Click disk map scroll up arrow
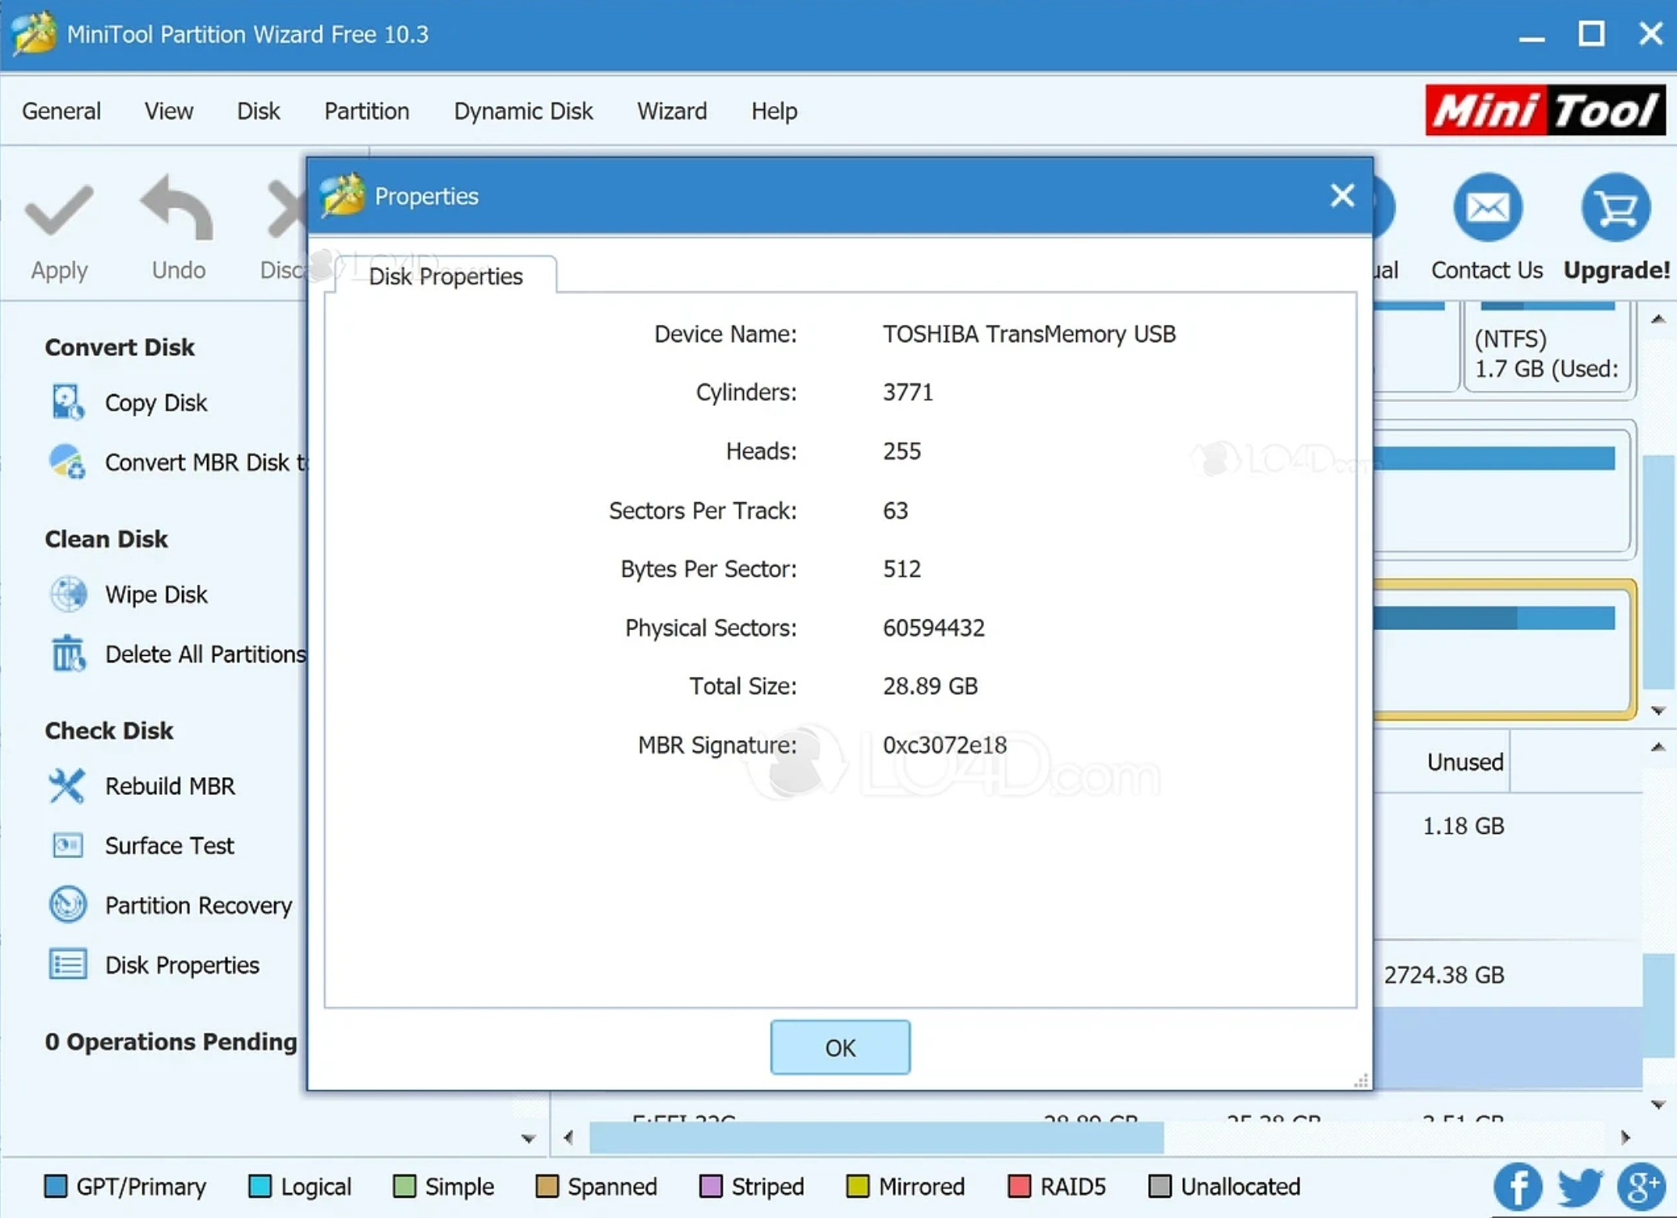The image size is (1677, 1218). click(x=1658, y=319)
